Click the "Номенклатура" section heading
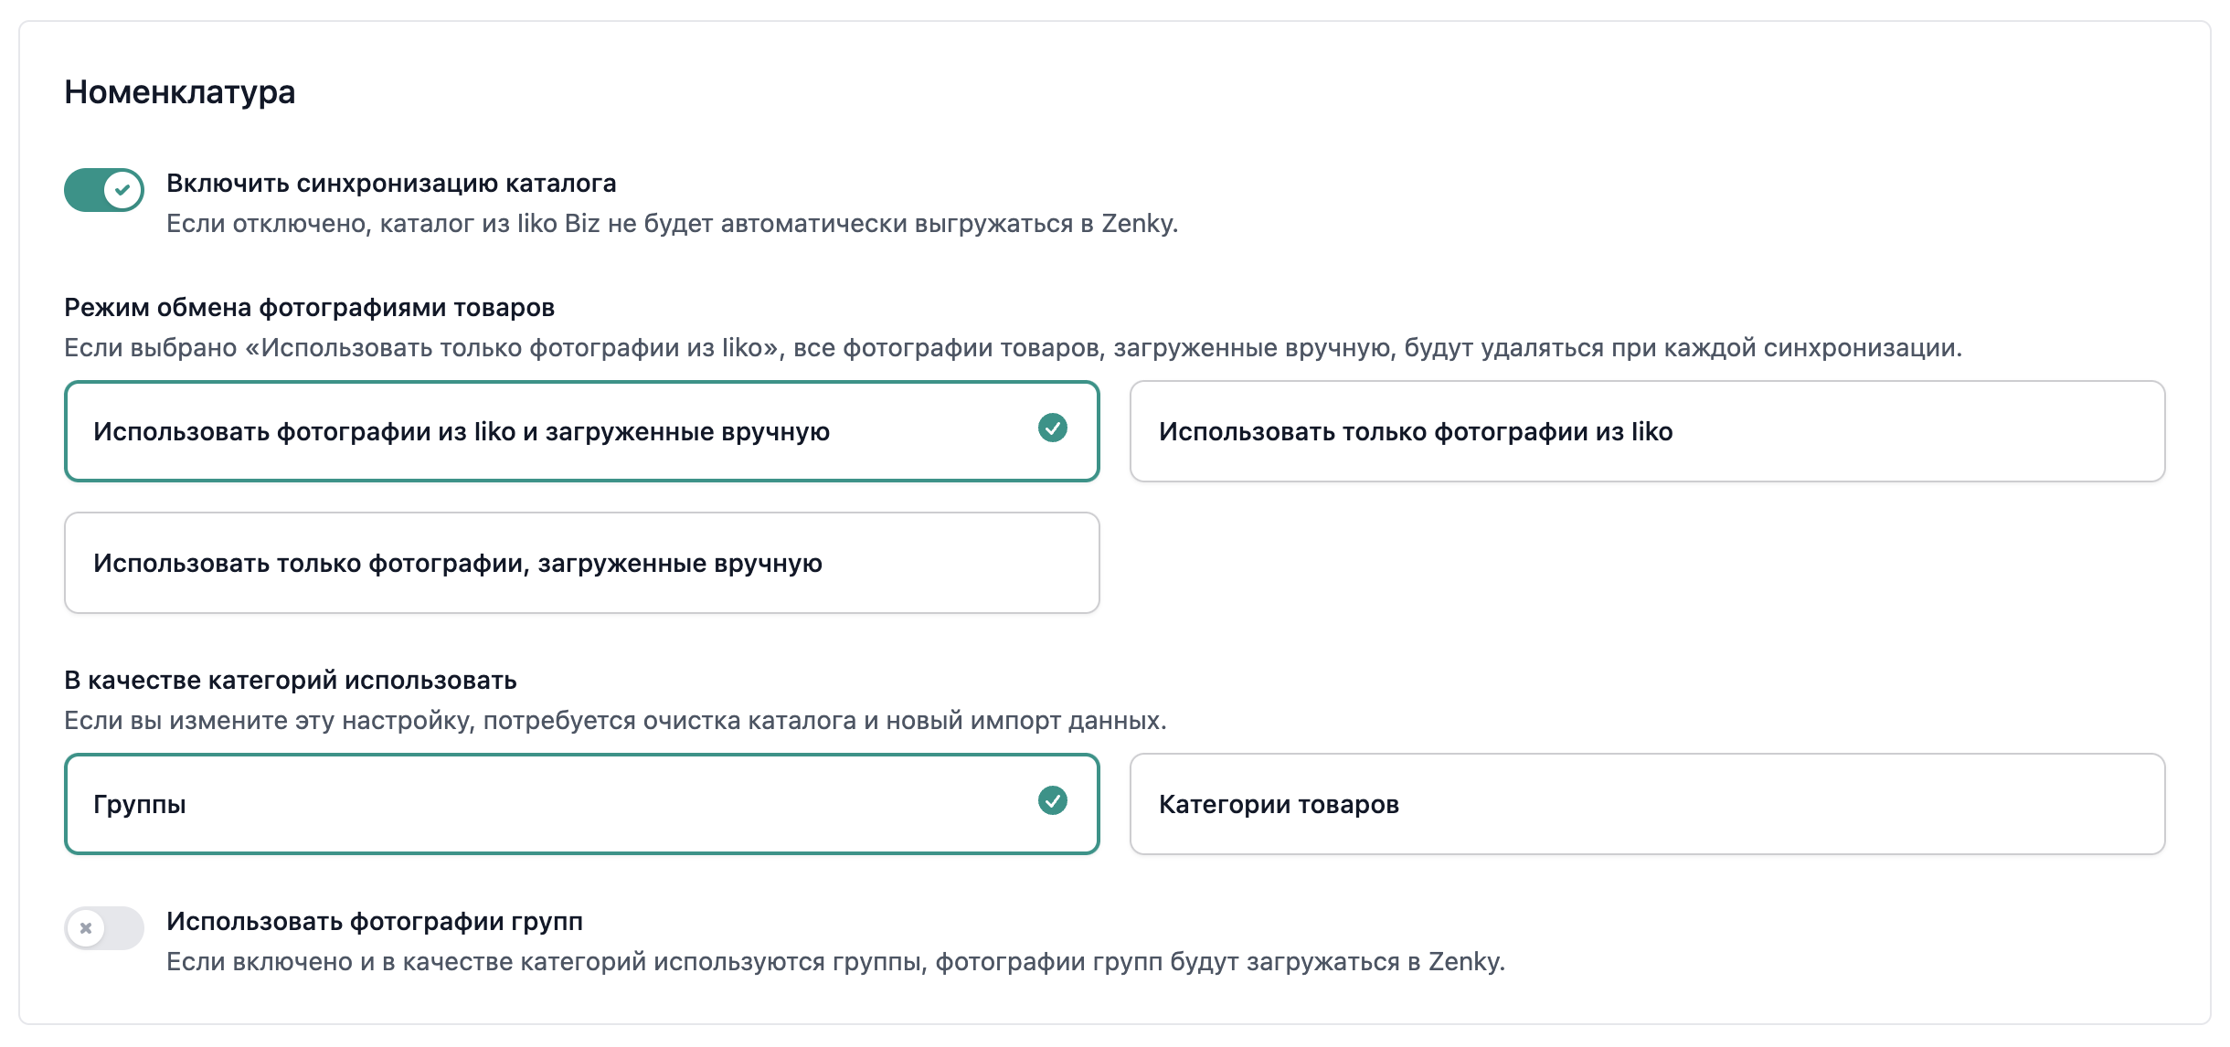 pos(180,92)
